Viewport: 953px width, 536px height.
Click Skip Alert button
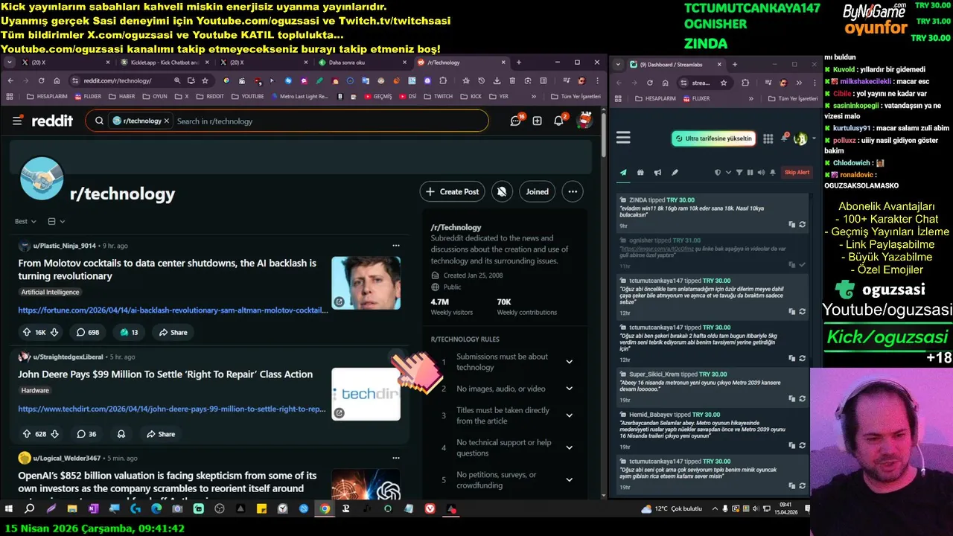797,173
